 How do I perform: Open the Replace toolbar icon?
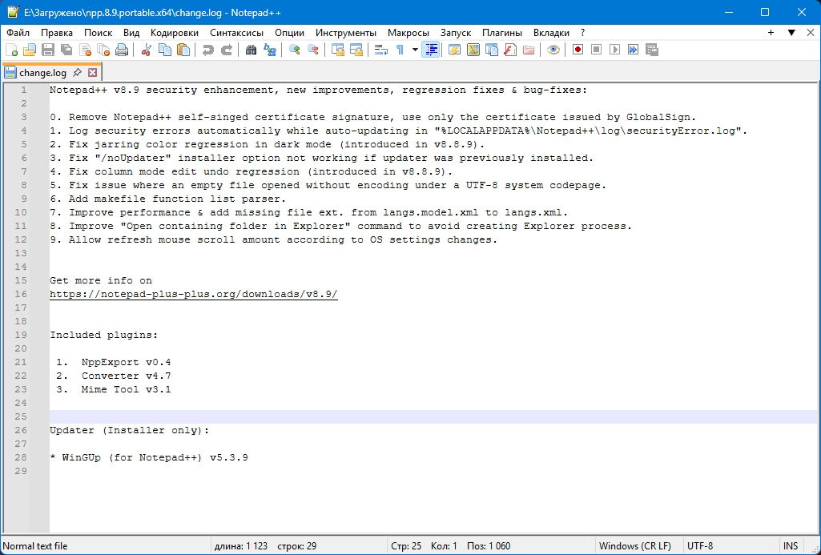click(270, 50)
